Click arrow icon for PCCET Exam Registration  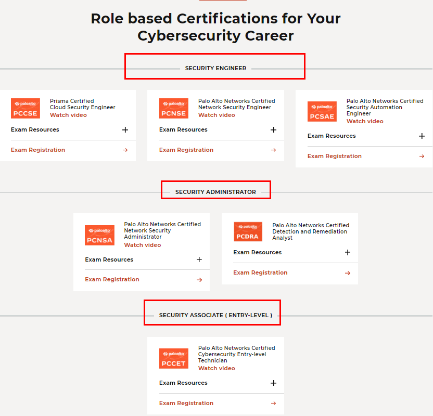pyautogui.click(x=273, y=404)
